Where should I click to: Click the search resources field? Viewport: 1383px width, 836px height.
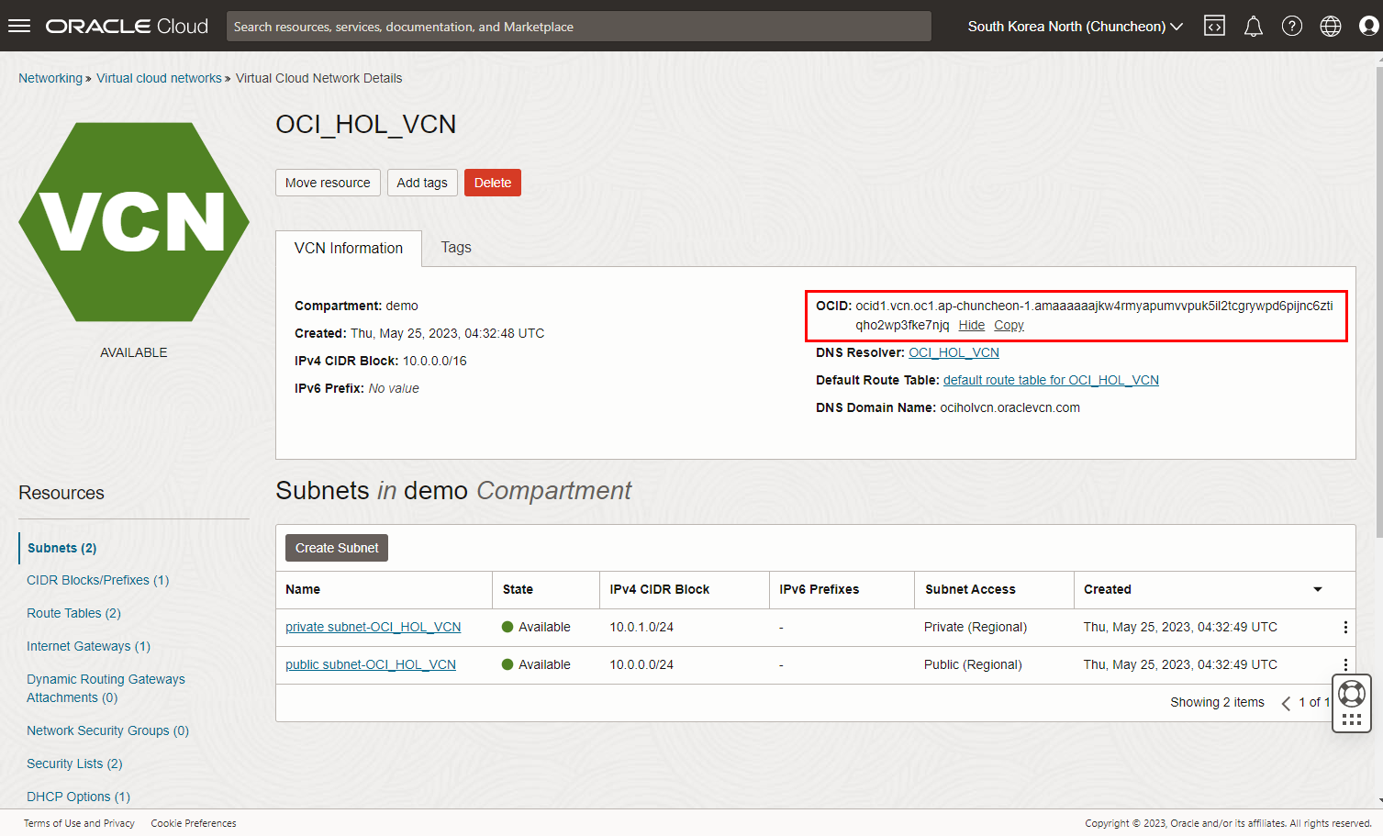(x=578, y=26)
